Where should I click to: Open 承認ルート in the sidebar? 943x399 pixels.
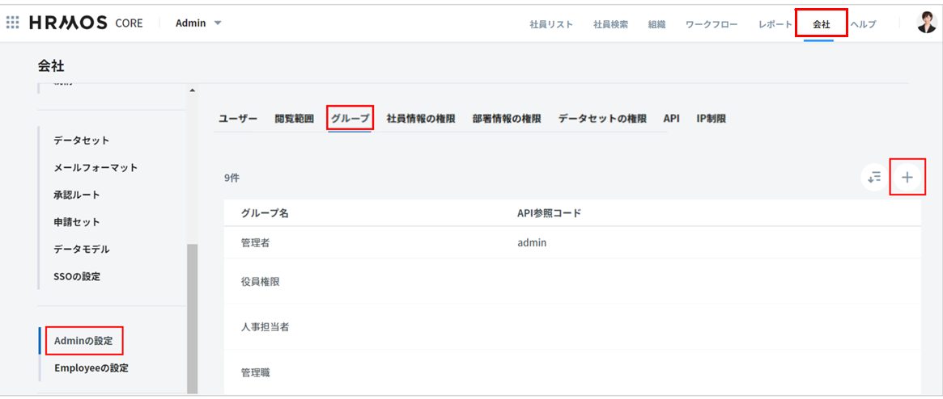point(77,195)
